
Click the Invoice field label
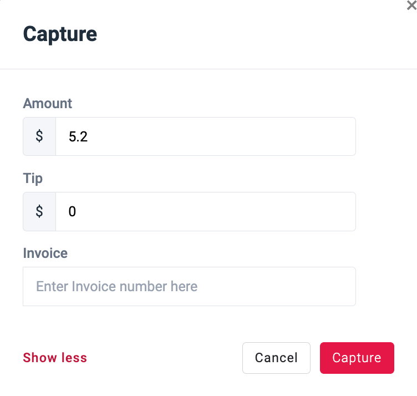click(x=45, y=253)
